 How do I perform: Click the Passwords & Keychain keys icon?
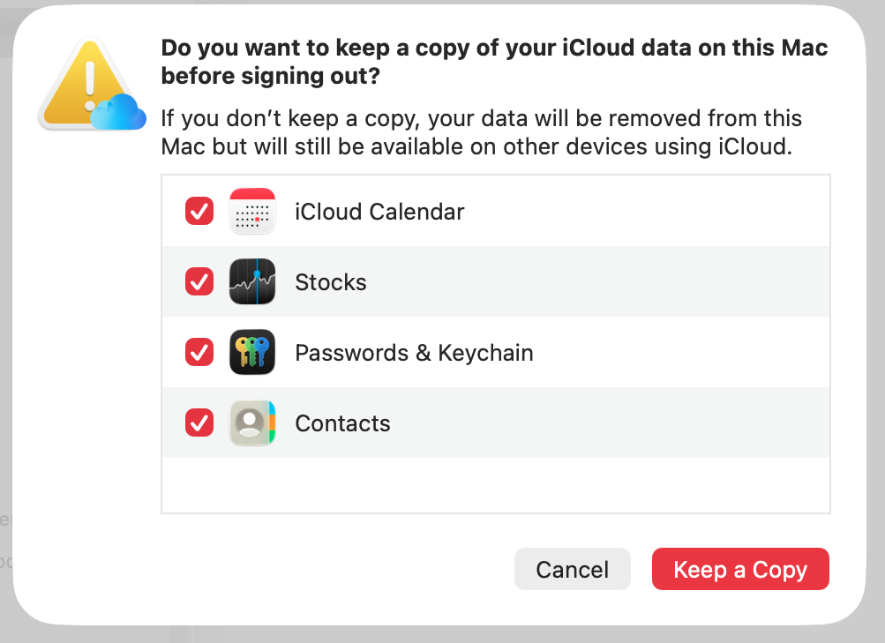(x=251, y=352)
